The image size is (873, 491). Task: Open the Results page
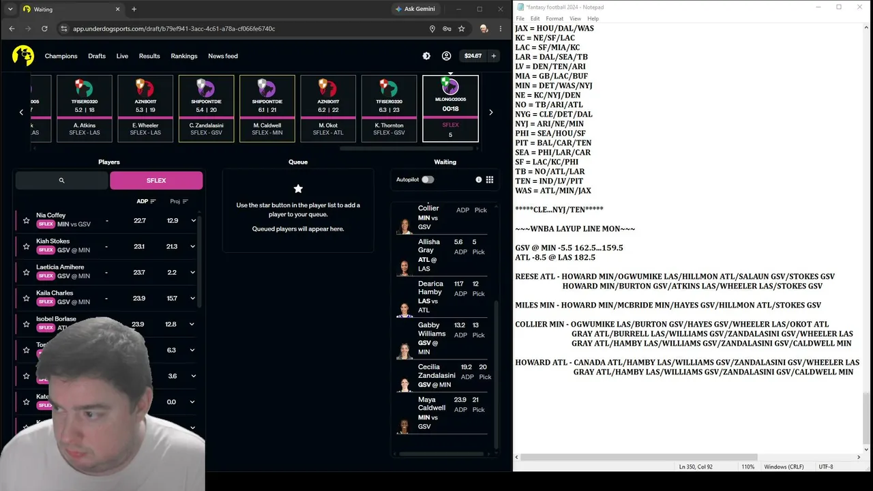pos(149,56)
